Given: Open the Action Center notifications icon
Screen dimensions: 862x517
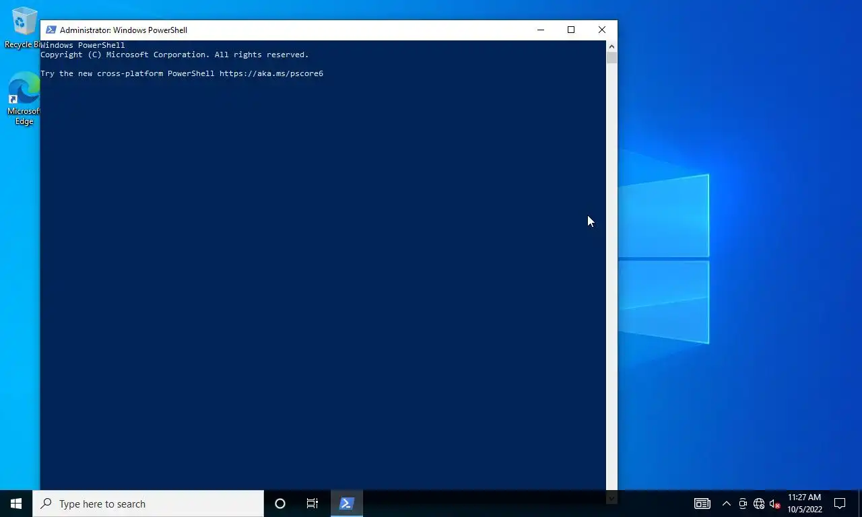Looking at the screenshot, I should pos(840,504).
